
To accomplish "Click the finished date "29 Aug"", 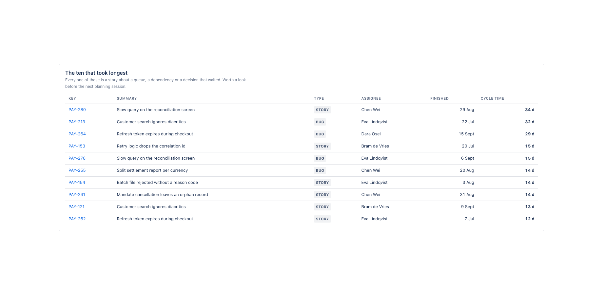I will pos(467,110).
